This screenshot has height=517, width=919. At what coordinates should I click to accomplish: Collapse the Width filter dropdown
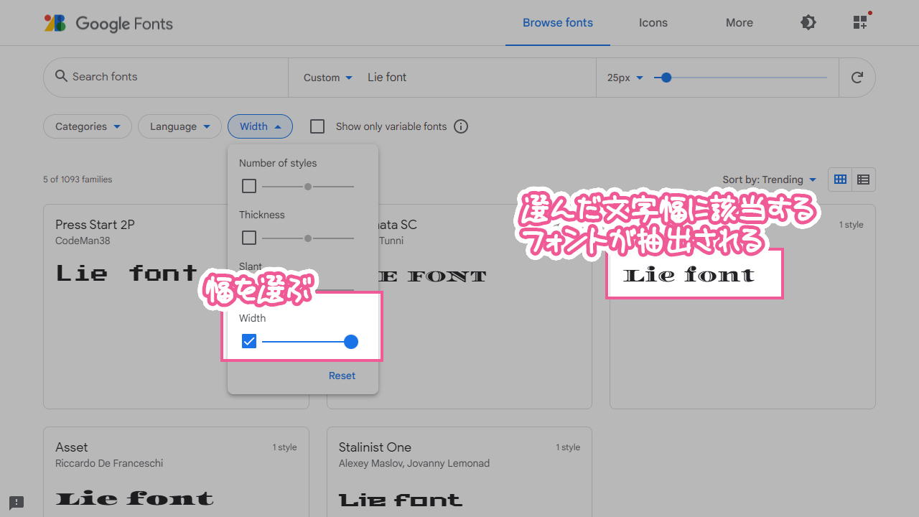point(260,126)
